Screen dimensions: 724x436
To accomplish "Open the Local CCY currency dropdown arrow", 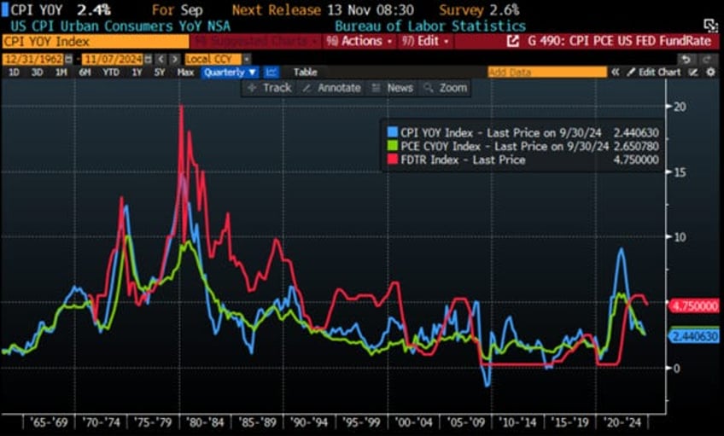I will tap(247, 59).
